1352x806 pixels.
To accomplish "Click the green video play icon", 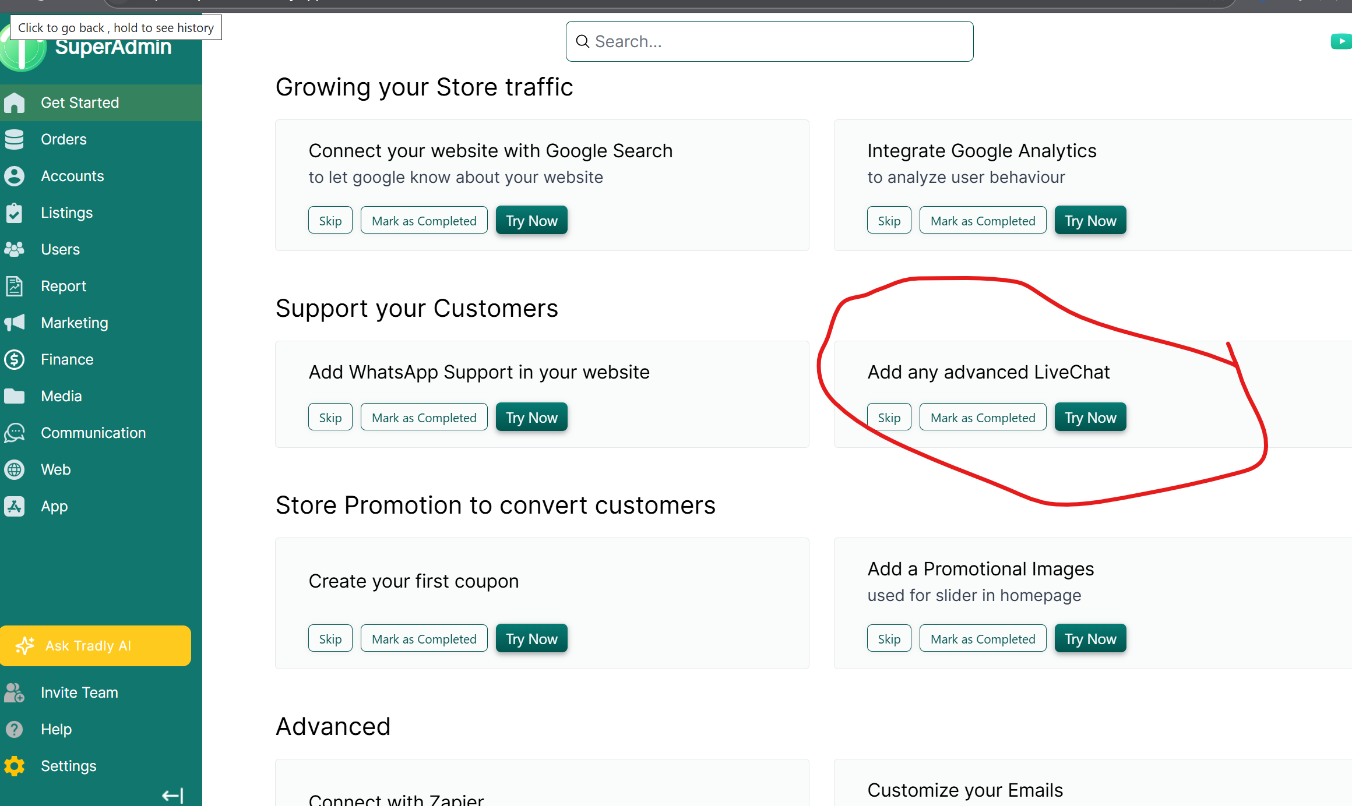I will (1342, 41).
